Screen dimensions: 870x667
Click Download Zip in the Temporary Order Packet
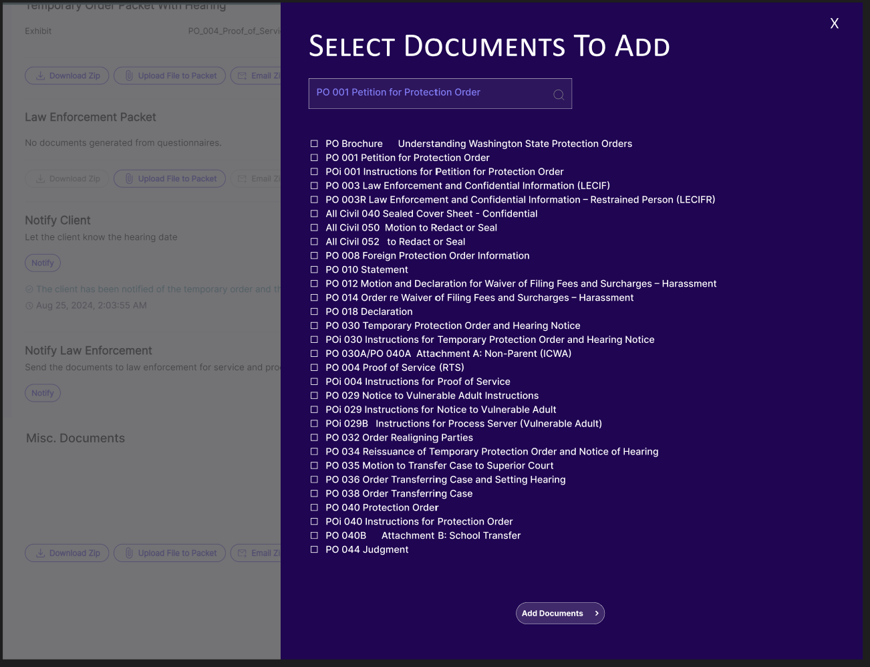(67, 76)
